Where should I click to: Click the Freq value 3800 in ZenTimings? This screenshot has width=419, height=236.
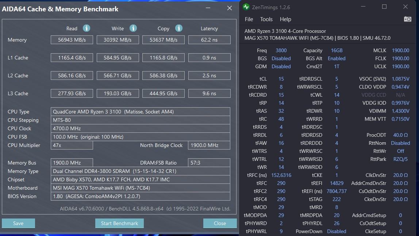click(x=281, y=50)
